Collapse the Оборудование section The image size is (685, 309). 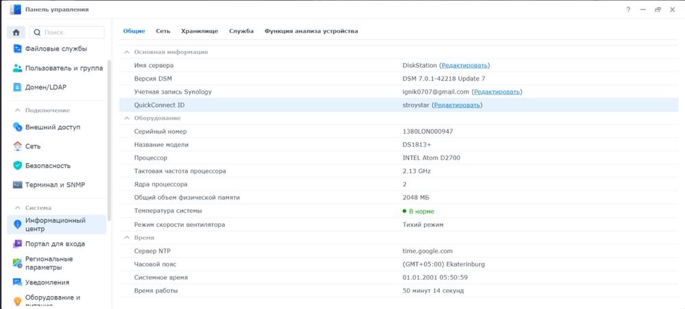click(x=127, y=118)
